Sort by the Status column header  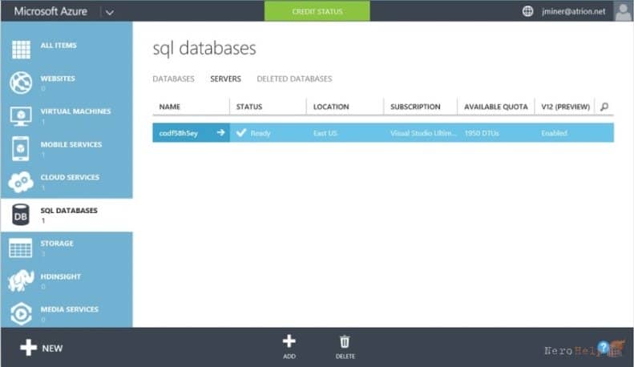click(249, 107)
